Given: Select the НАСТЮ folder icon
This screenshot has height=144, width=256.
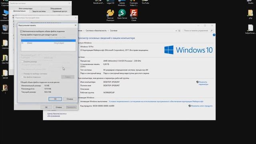Looking at the screenshot, I should (5, 59).
